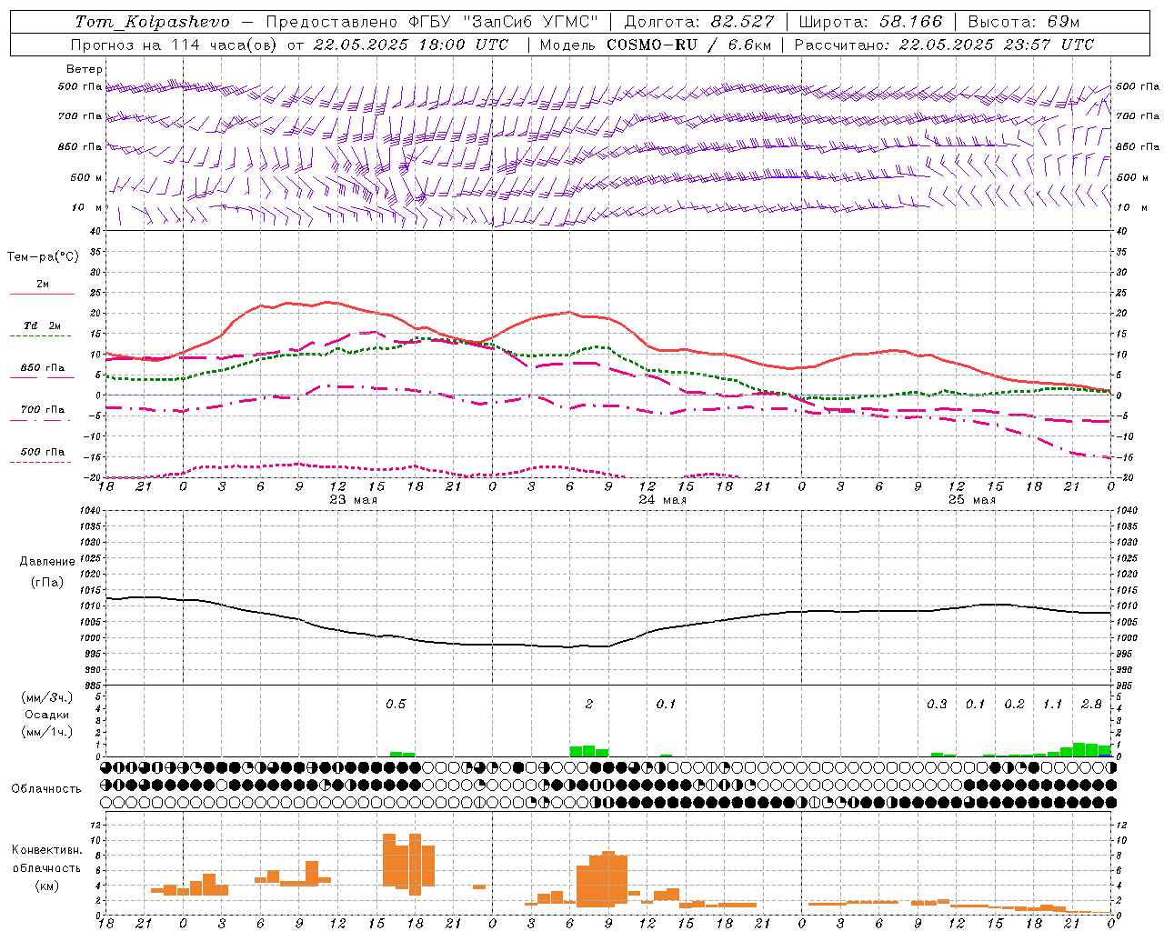Click the 'Тем-ра(°C)' temperature label
Viewport: 1164px width, 931px height.
click(43, 257)
